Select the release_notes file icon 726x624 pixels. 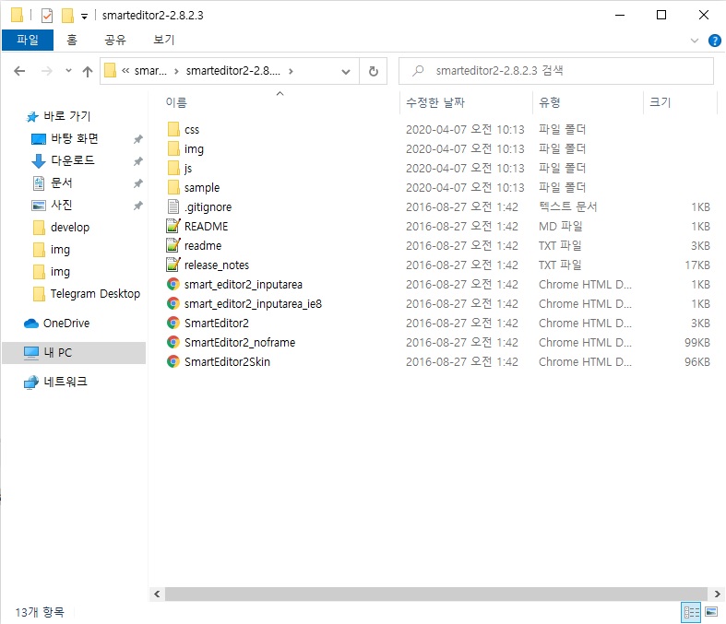173,265
